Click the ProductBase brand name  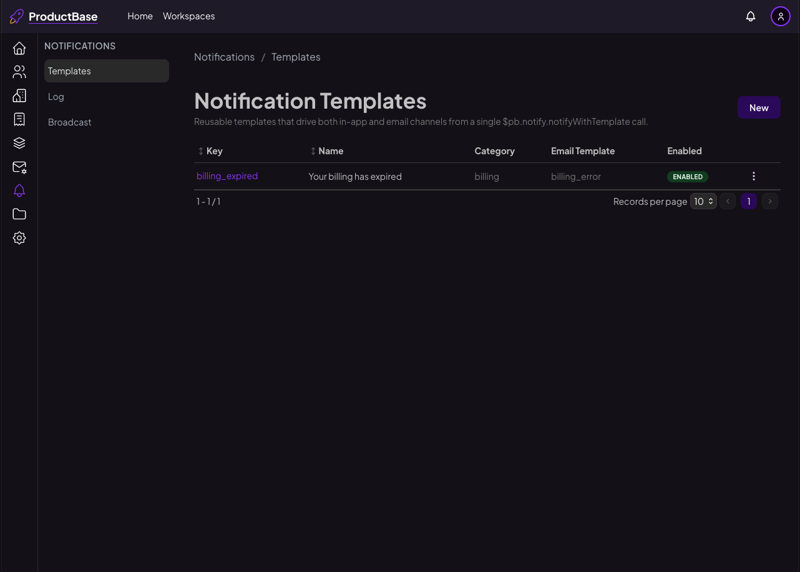(x=63, y=17)
